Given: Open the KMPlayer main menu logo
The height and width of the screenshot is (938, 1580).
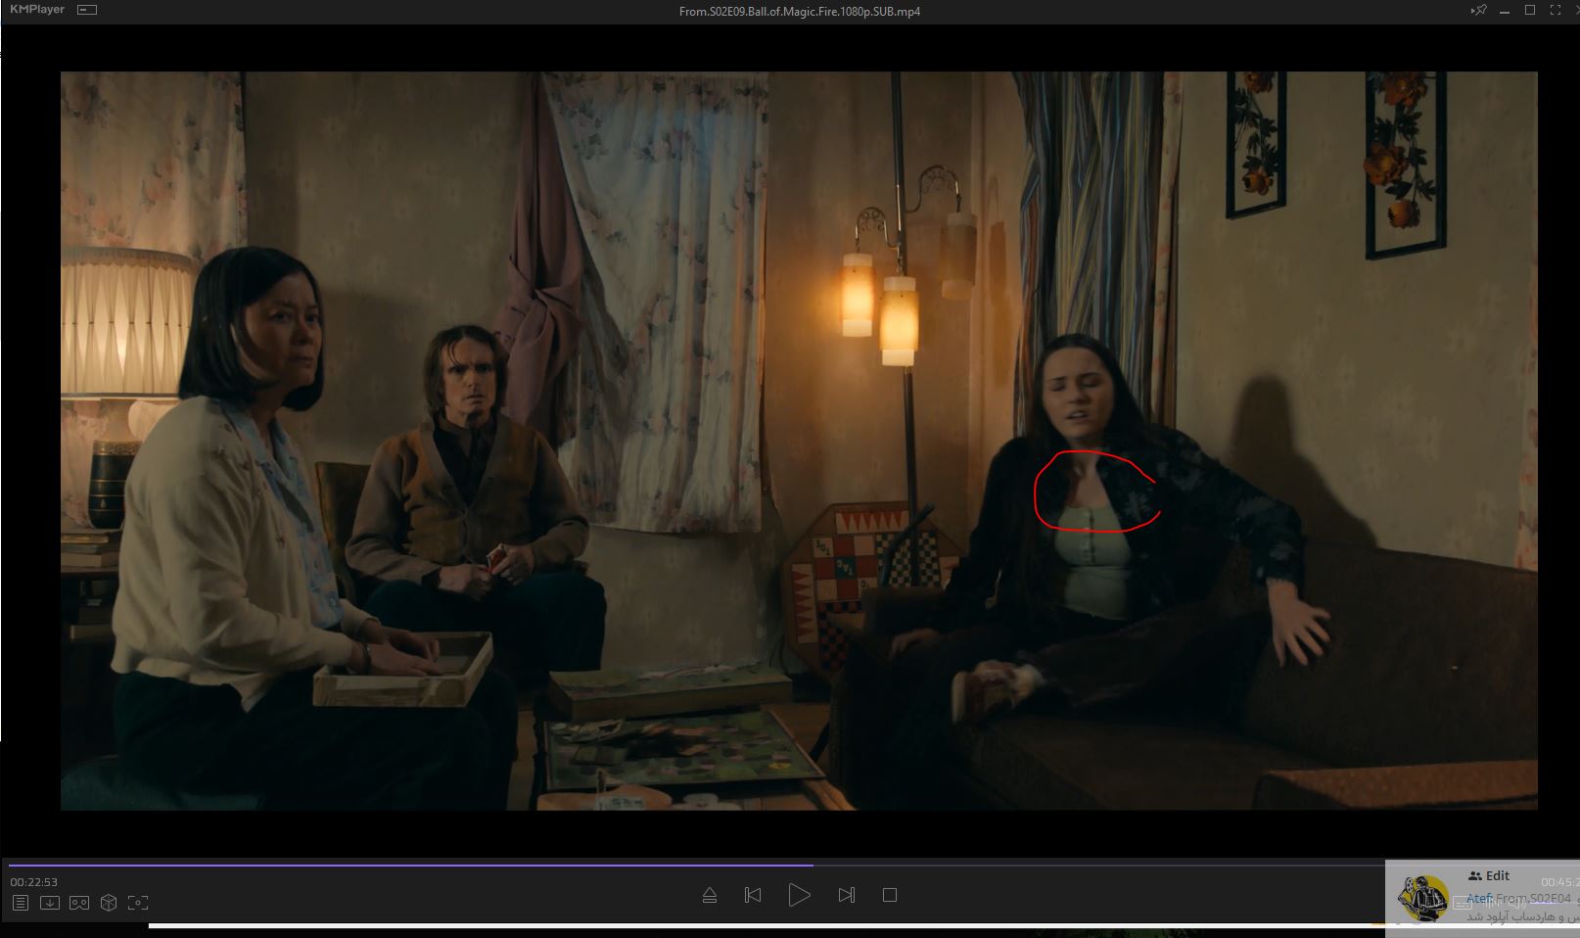Looking at the screenshot, I should [36, 10].
